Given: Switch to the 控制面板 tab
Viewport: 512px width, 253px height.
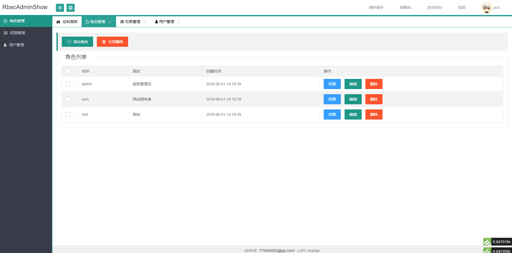Looking at the screenshot, I should tap(67, 22).
